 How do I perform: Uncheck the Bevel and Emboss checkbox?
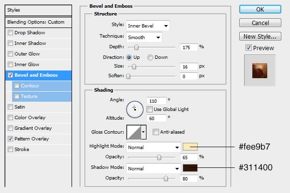click(10, 75)
